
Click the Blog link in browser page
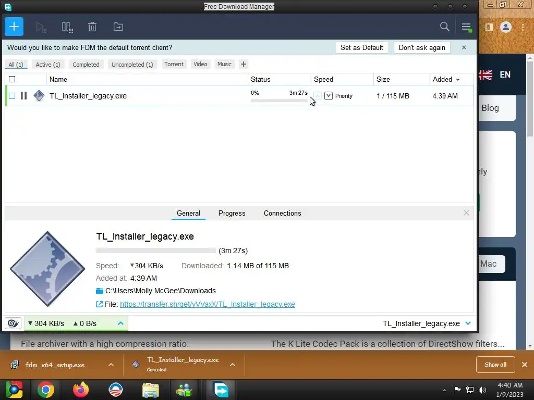490,108
